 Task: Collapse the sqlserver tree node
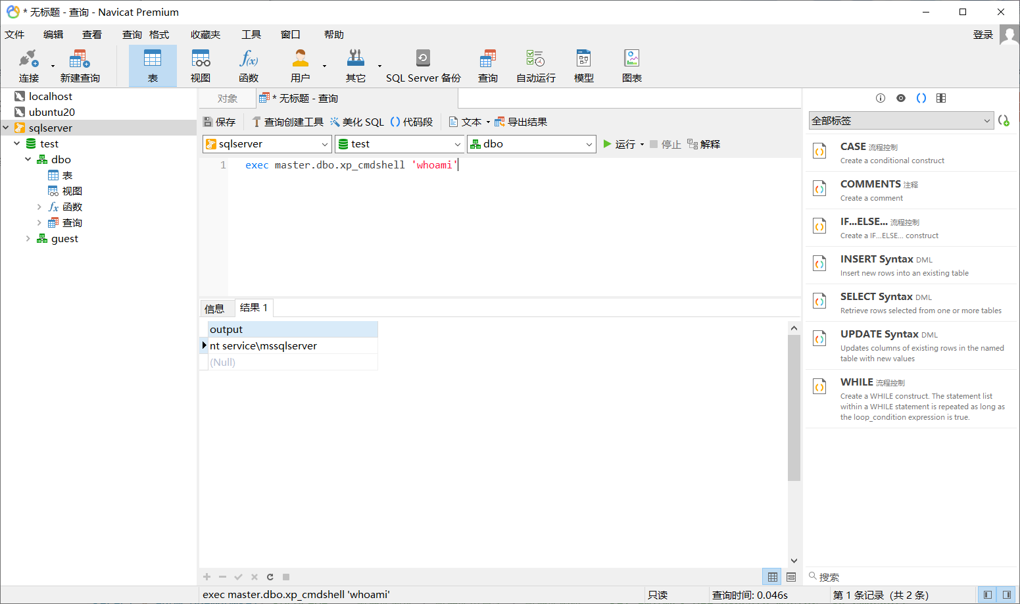pyautogui.click(x=6, y=128)
